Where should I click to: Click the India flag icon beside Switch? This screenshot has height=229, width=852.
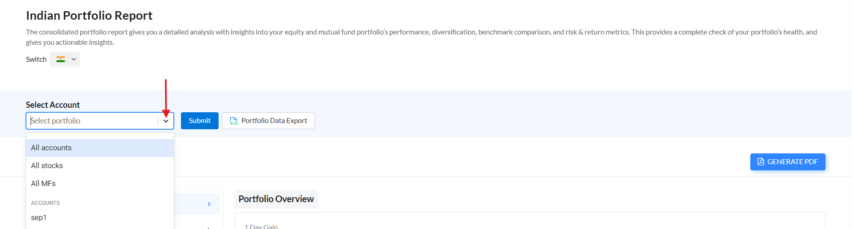click(x=60, y=59)
